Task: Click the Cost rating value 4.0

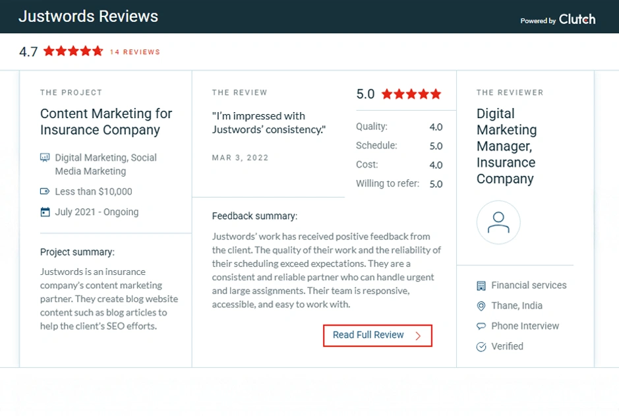Action: click(x=436, y=165)
